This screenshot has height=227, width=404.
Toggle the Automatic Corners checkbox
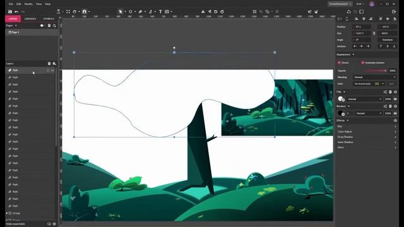click(x=362, y=63)
